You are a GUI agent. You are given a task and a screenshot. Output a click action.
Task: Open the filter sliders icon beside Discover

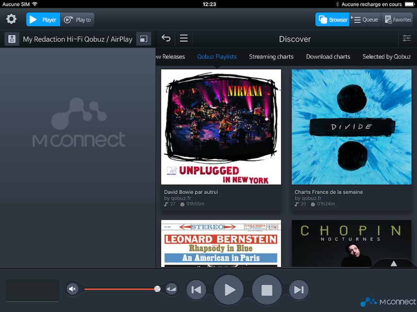coord(407,38)
